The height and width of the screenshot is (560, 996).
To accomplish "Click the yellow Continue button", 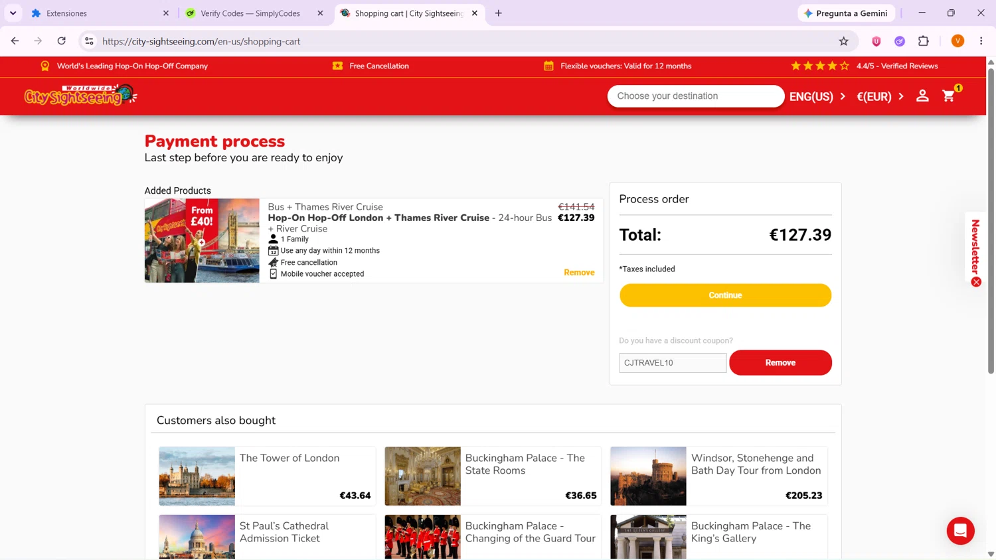I will pyautogui.click(x=725, y=295).
